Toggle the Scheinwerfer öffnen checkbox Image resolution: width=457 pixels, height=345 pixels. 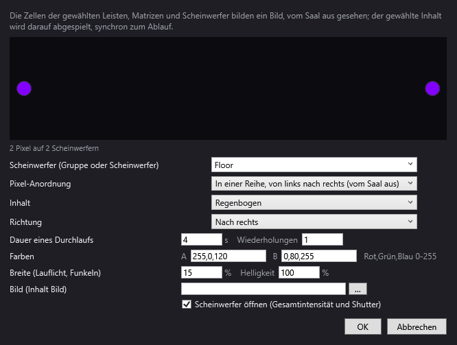tap(187, 305)
